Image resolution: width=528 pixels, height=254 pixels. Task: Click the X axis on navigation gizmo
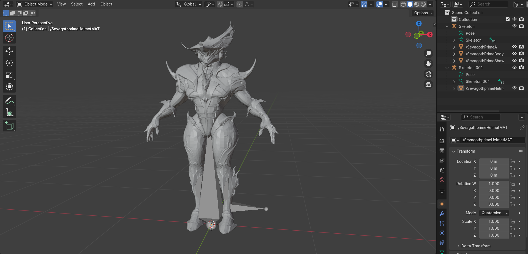pyautogui.click(x=430, y=34)
